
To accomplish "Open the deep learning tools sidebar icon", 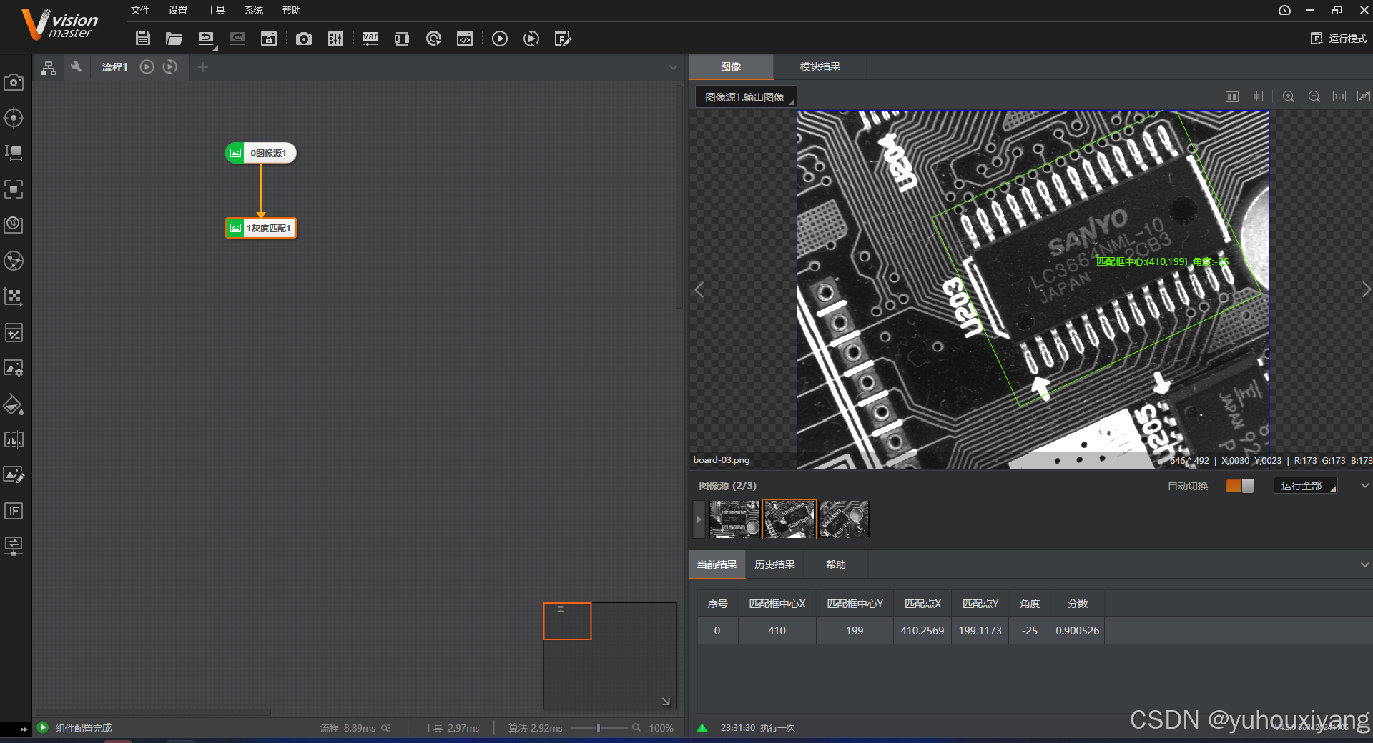I will click(x=14, y=225).
